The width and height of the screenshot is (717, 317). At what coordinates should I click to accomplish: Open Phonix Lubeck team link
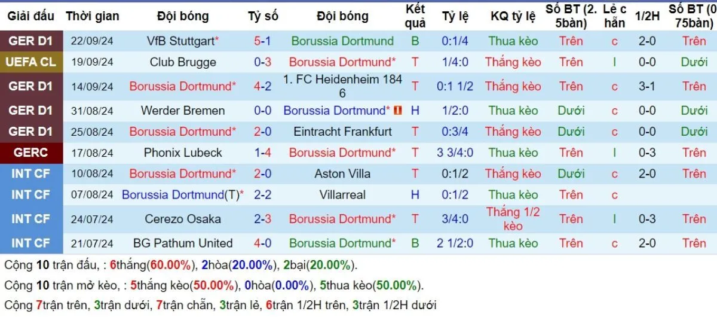click(x=183, y=153)
